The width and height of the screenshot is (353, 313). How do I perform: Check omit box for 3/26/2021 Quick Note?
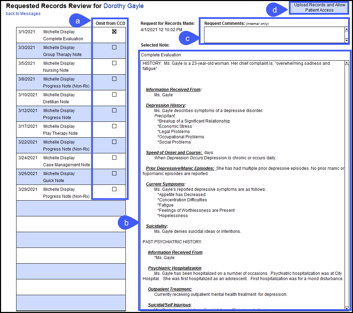[114, 173]
